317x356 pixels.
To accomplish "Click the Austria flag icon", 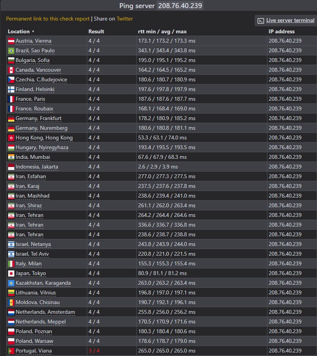I will pyautogui.click(x=11, y=41).
